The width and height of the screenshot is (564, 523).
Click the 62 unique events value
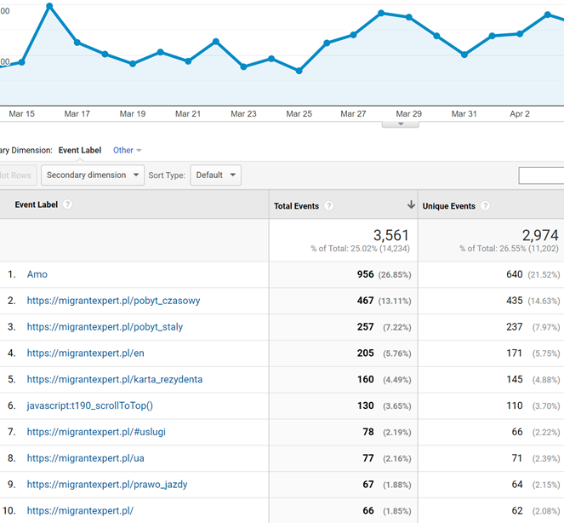[517, 511]
